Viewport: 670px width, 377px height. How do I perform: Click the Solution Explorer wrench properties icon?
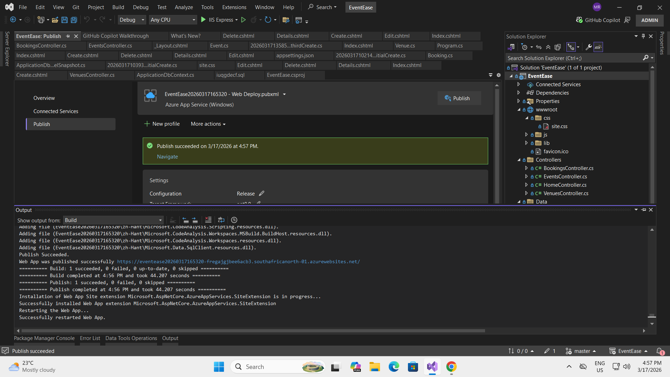[x=588, y=47]
